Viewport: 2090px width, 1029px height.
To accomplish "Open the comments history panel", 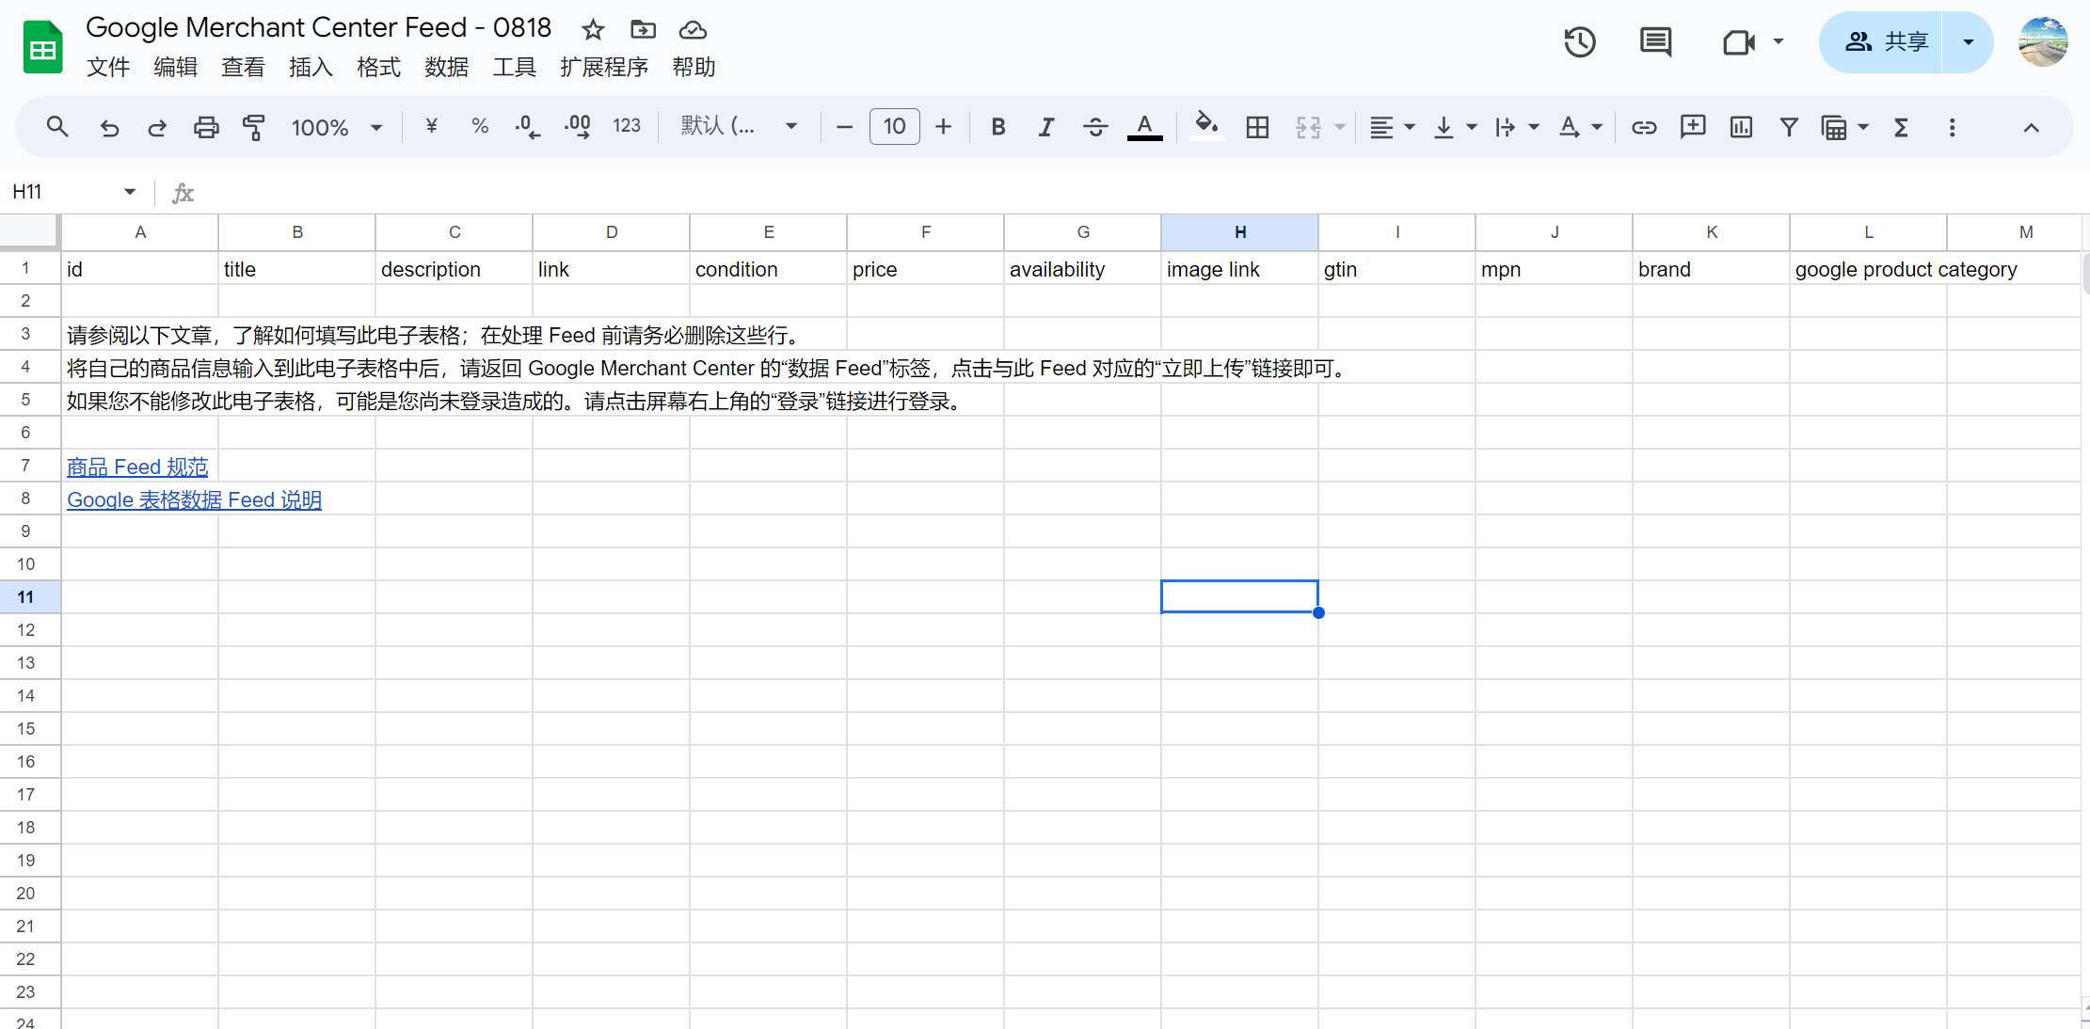I will [1655, 41].
